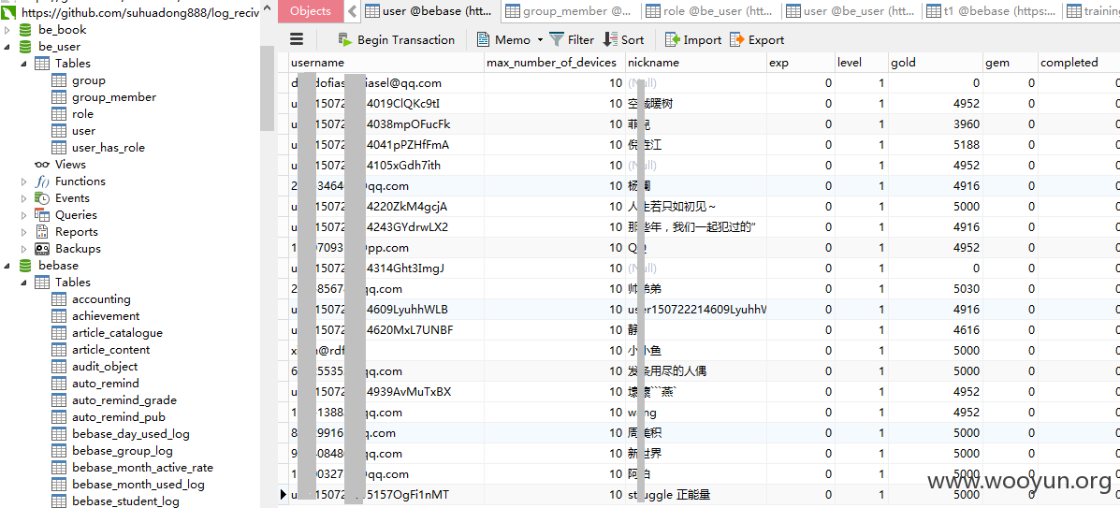Expand the Events node

pos(24,198)
